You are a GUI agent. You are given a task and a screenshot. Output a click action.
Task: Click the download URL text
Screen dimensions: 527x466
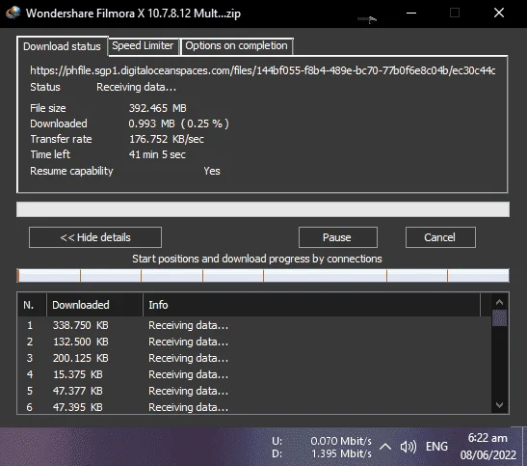pyautogui.click(x=263, y=70)
